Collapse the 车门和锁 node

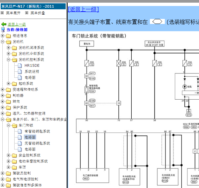coord(8,125)
